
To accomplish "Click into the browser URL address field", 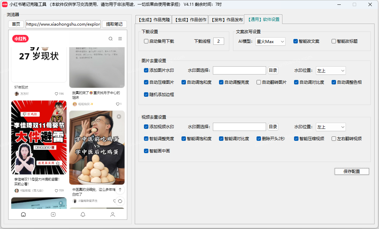I will 63,24.
